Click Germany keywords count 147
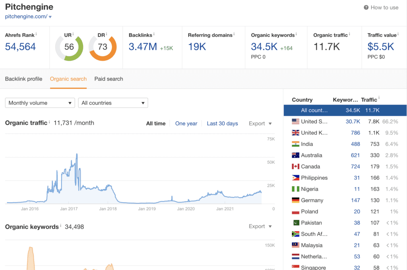This screenshot has width=407, height=270. (x=355, y=200)
